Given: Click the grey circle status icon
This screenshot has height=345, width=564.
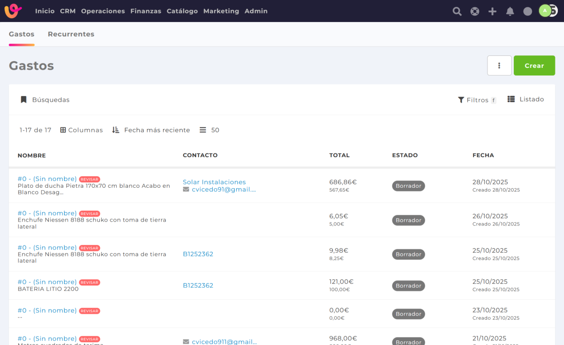Looking at the screenshot, I should 528,11.
